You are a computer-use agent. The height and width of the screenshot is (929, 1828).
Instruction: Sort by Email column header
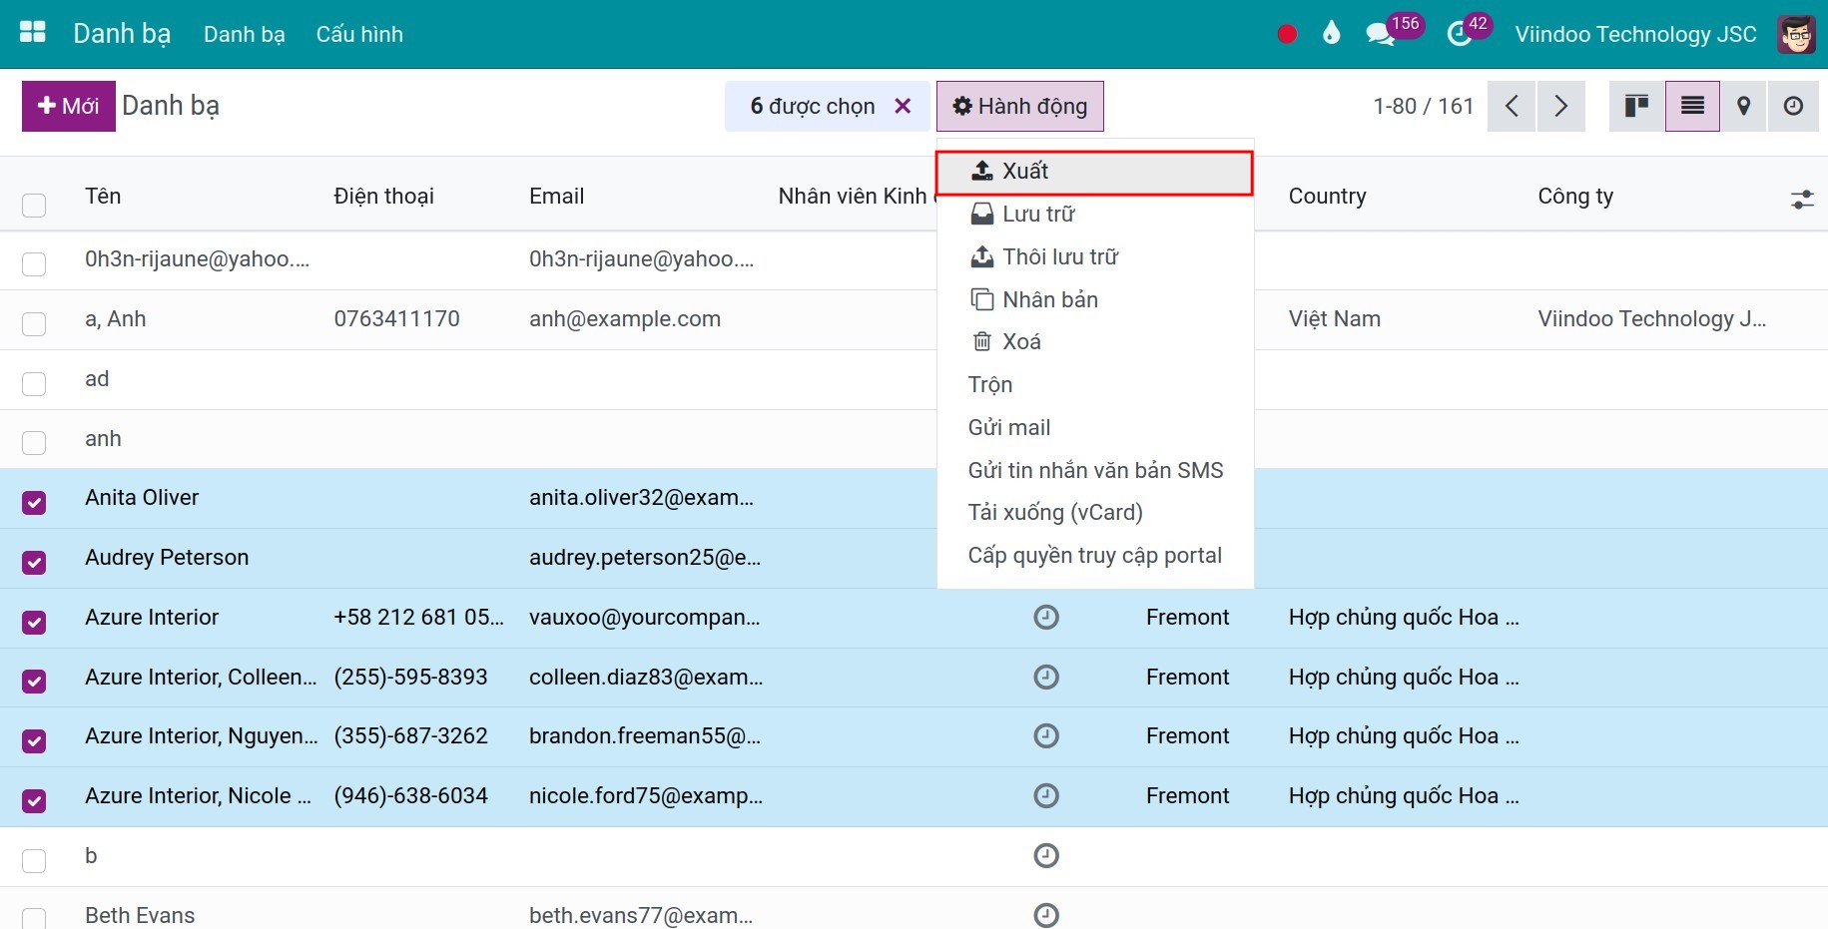[x=556, y=196]
